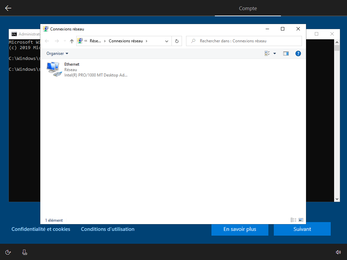
Task: Click the search box Rechercher dans : Connexions réseau
Action: pos(244,41)
